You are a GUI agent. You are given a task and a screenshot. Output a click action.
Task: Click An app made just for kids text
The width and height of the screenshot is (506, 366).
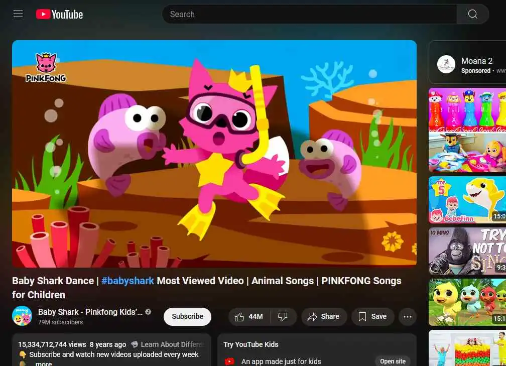point(281,361)
